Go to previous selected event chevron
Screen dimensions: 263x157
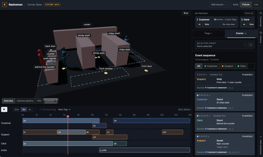tap(245, 45)
